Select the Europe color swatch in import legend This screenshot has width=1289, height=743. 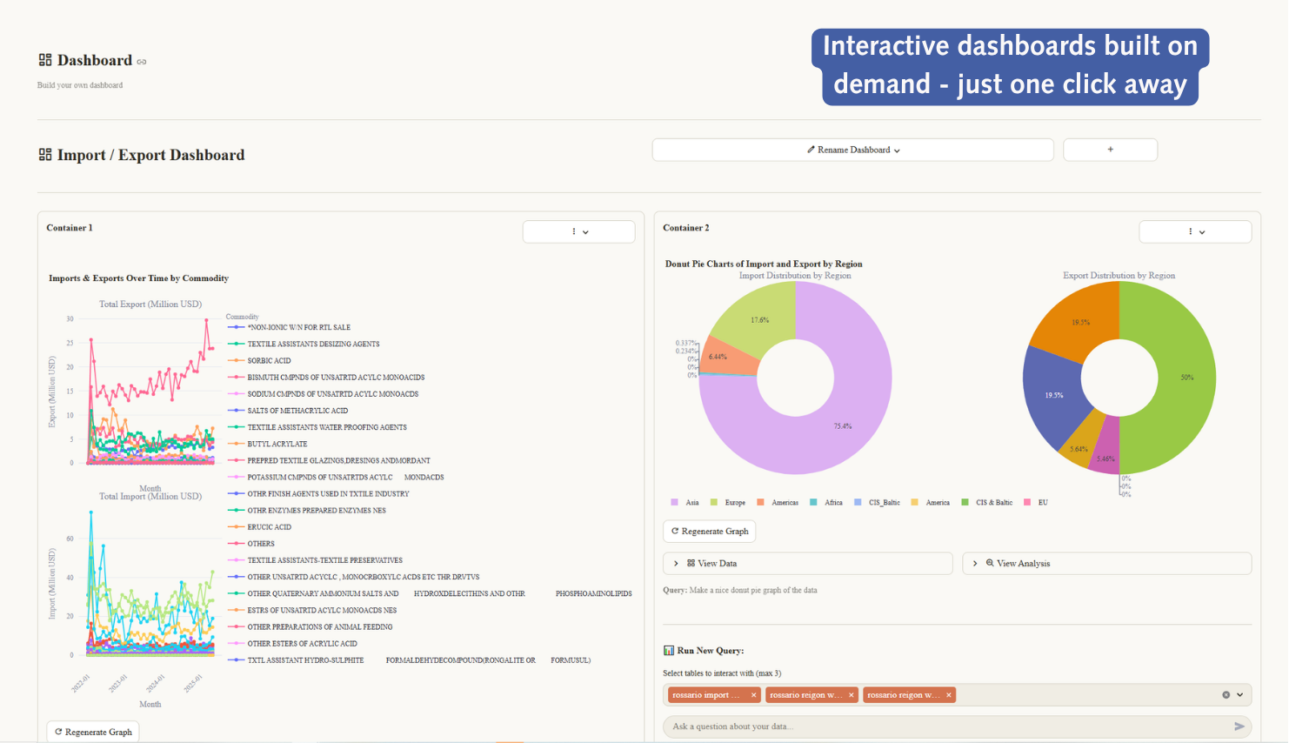[712, 502]
